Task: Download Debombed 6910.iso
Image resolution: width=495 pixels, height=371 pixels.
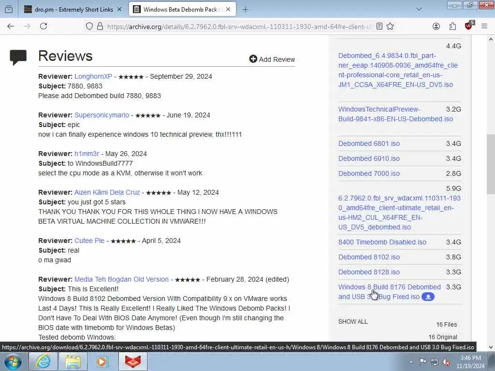Action: click(x=369, y=158)
